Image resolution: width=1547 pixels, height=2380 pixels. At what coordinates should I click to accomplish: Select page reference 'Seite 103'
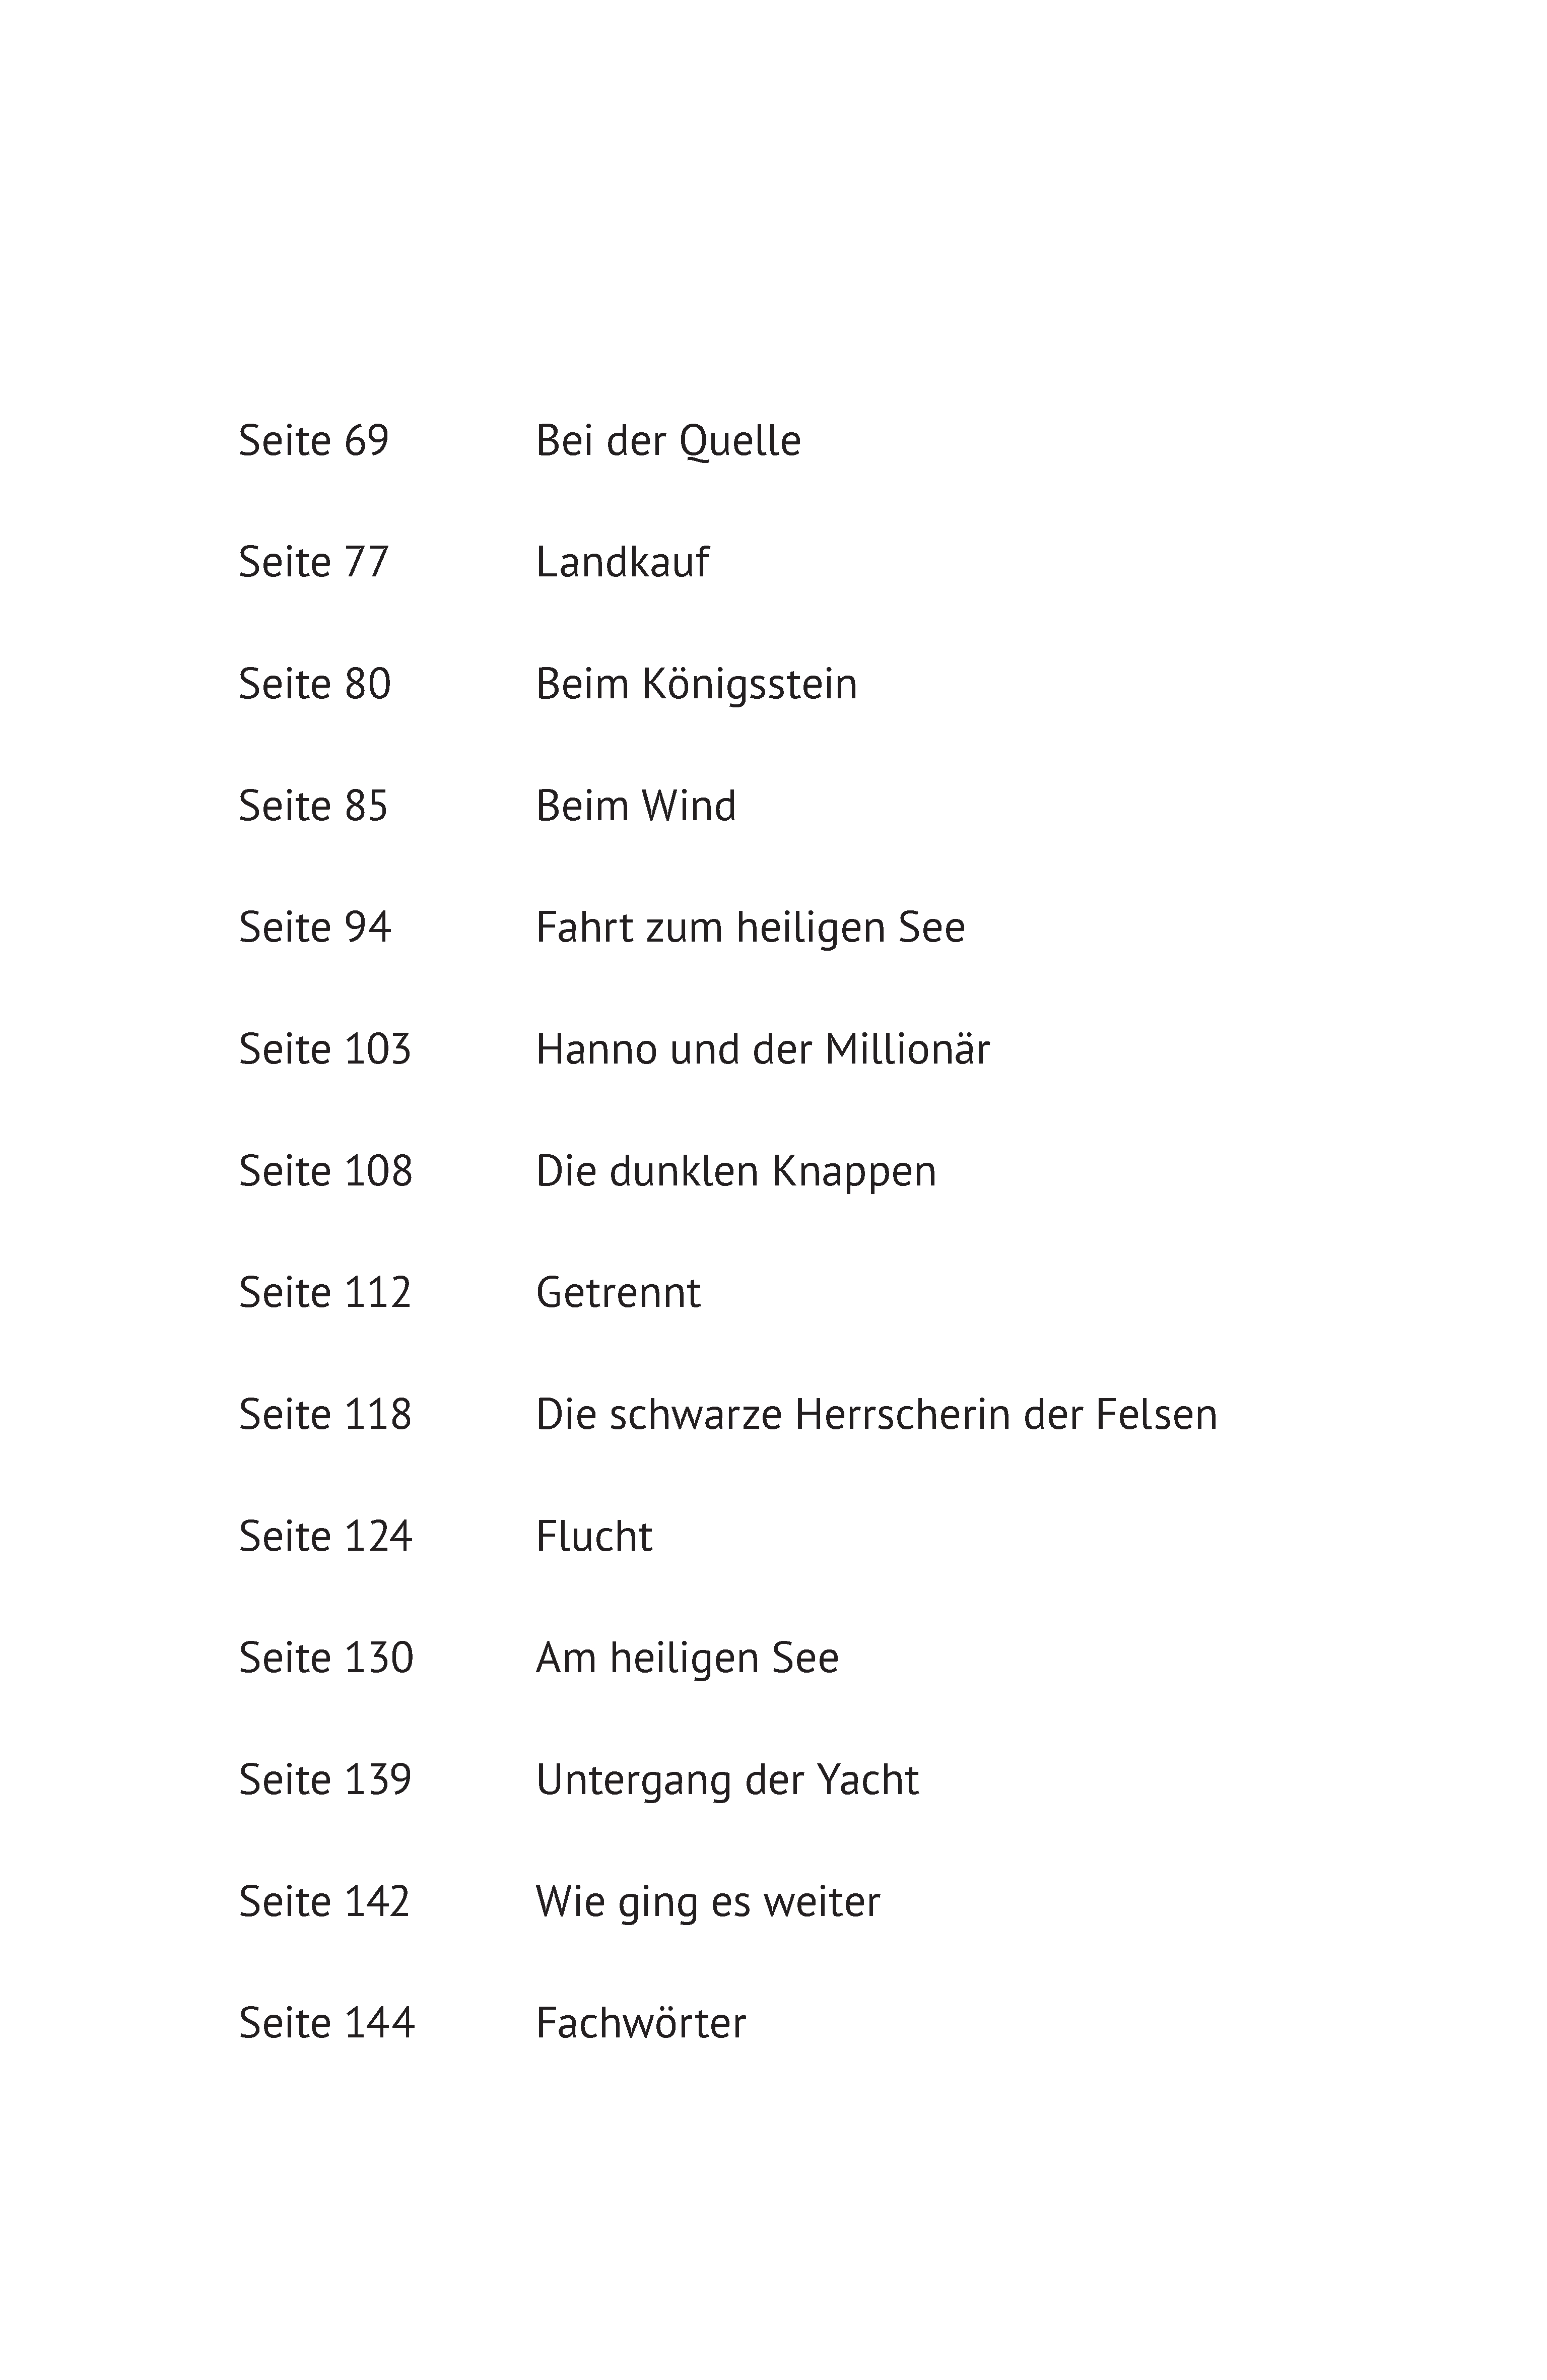tap(325, 1049)
